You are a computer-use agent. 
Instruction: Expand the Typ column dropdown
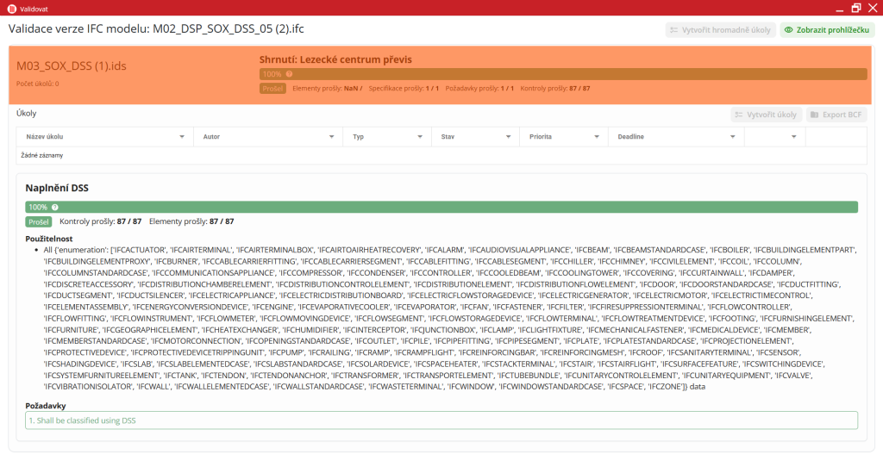coord(420,137)
